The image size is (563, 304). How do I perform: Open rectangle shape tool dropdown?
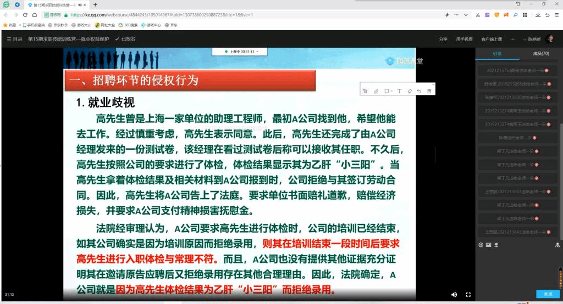[x=388, y=91]
